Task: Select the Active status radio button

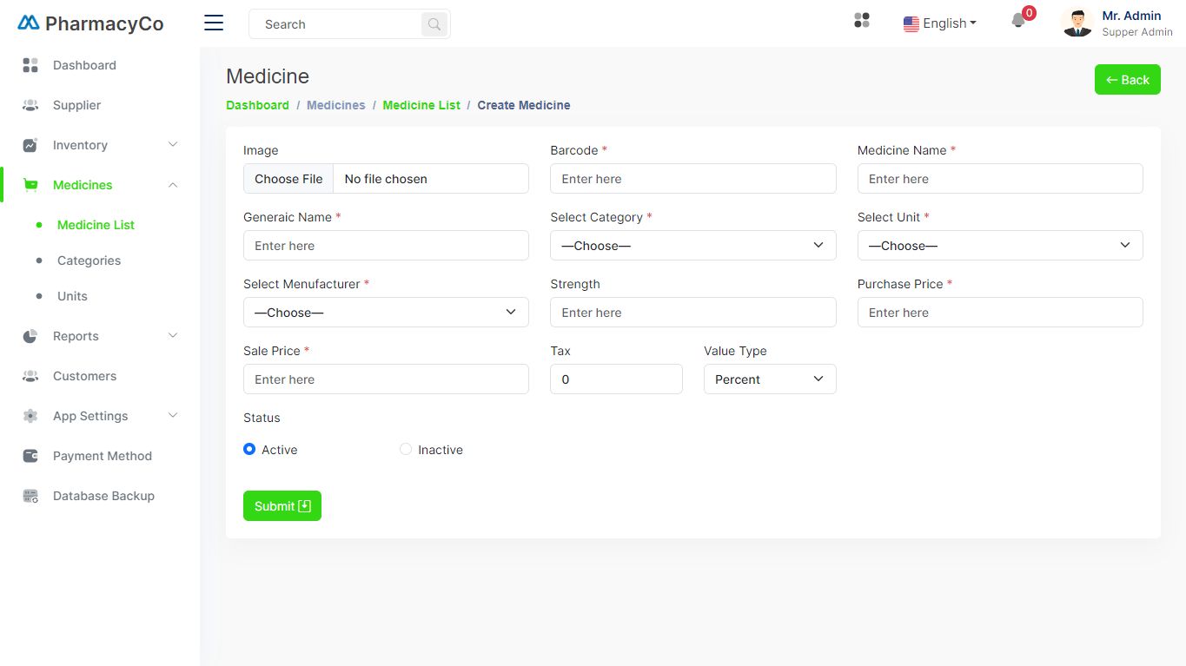Action: [249, 449]
